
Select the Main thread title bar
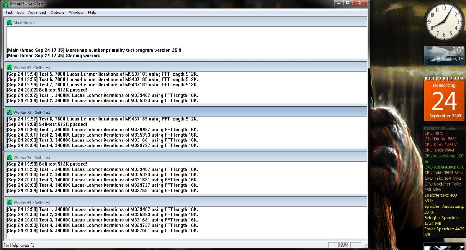click(x=185, y=22)
